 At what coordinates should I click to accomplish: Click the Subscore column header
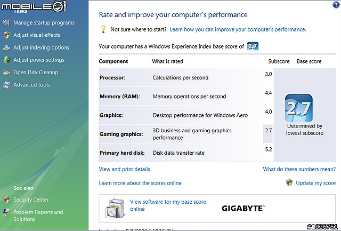(x=279, y=61)
